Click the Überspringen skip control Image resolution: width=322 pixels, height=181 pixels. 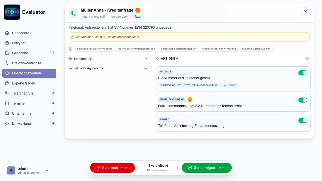click(158, 170)
